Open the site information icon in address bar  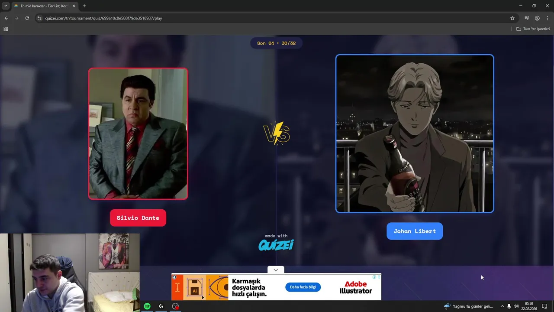(39, 18)
